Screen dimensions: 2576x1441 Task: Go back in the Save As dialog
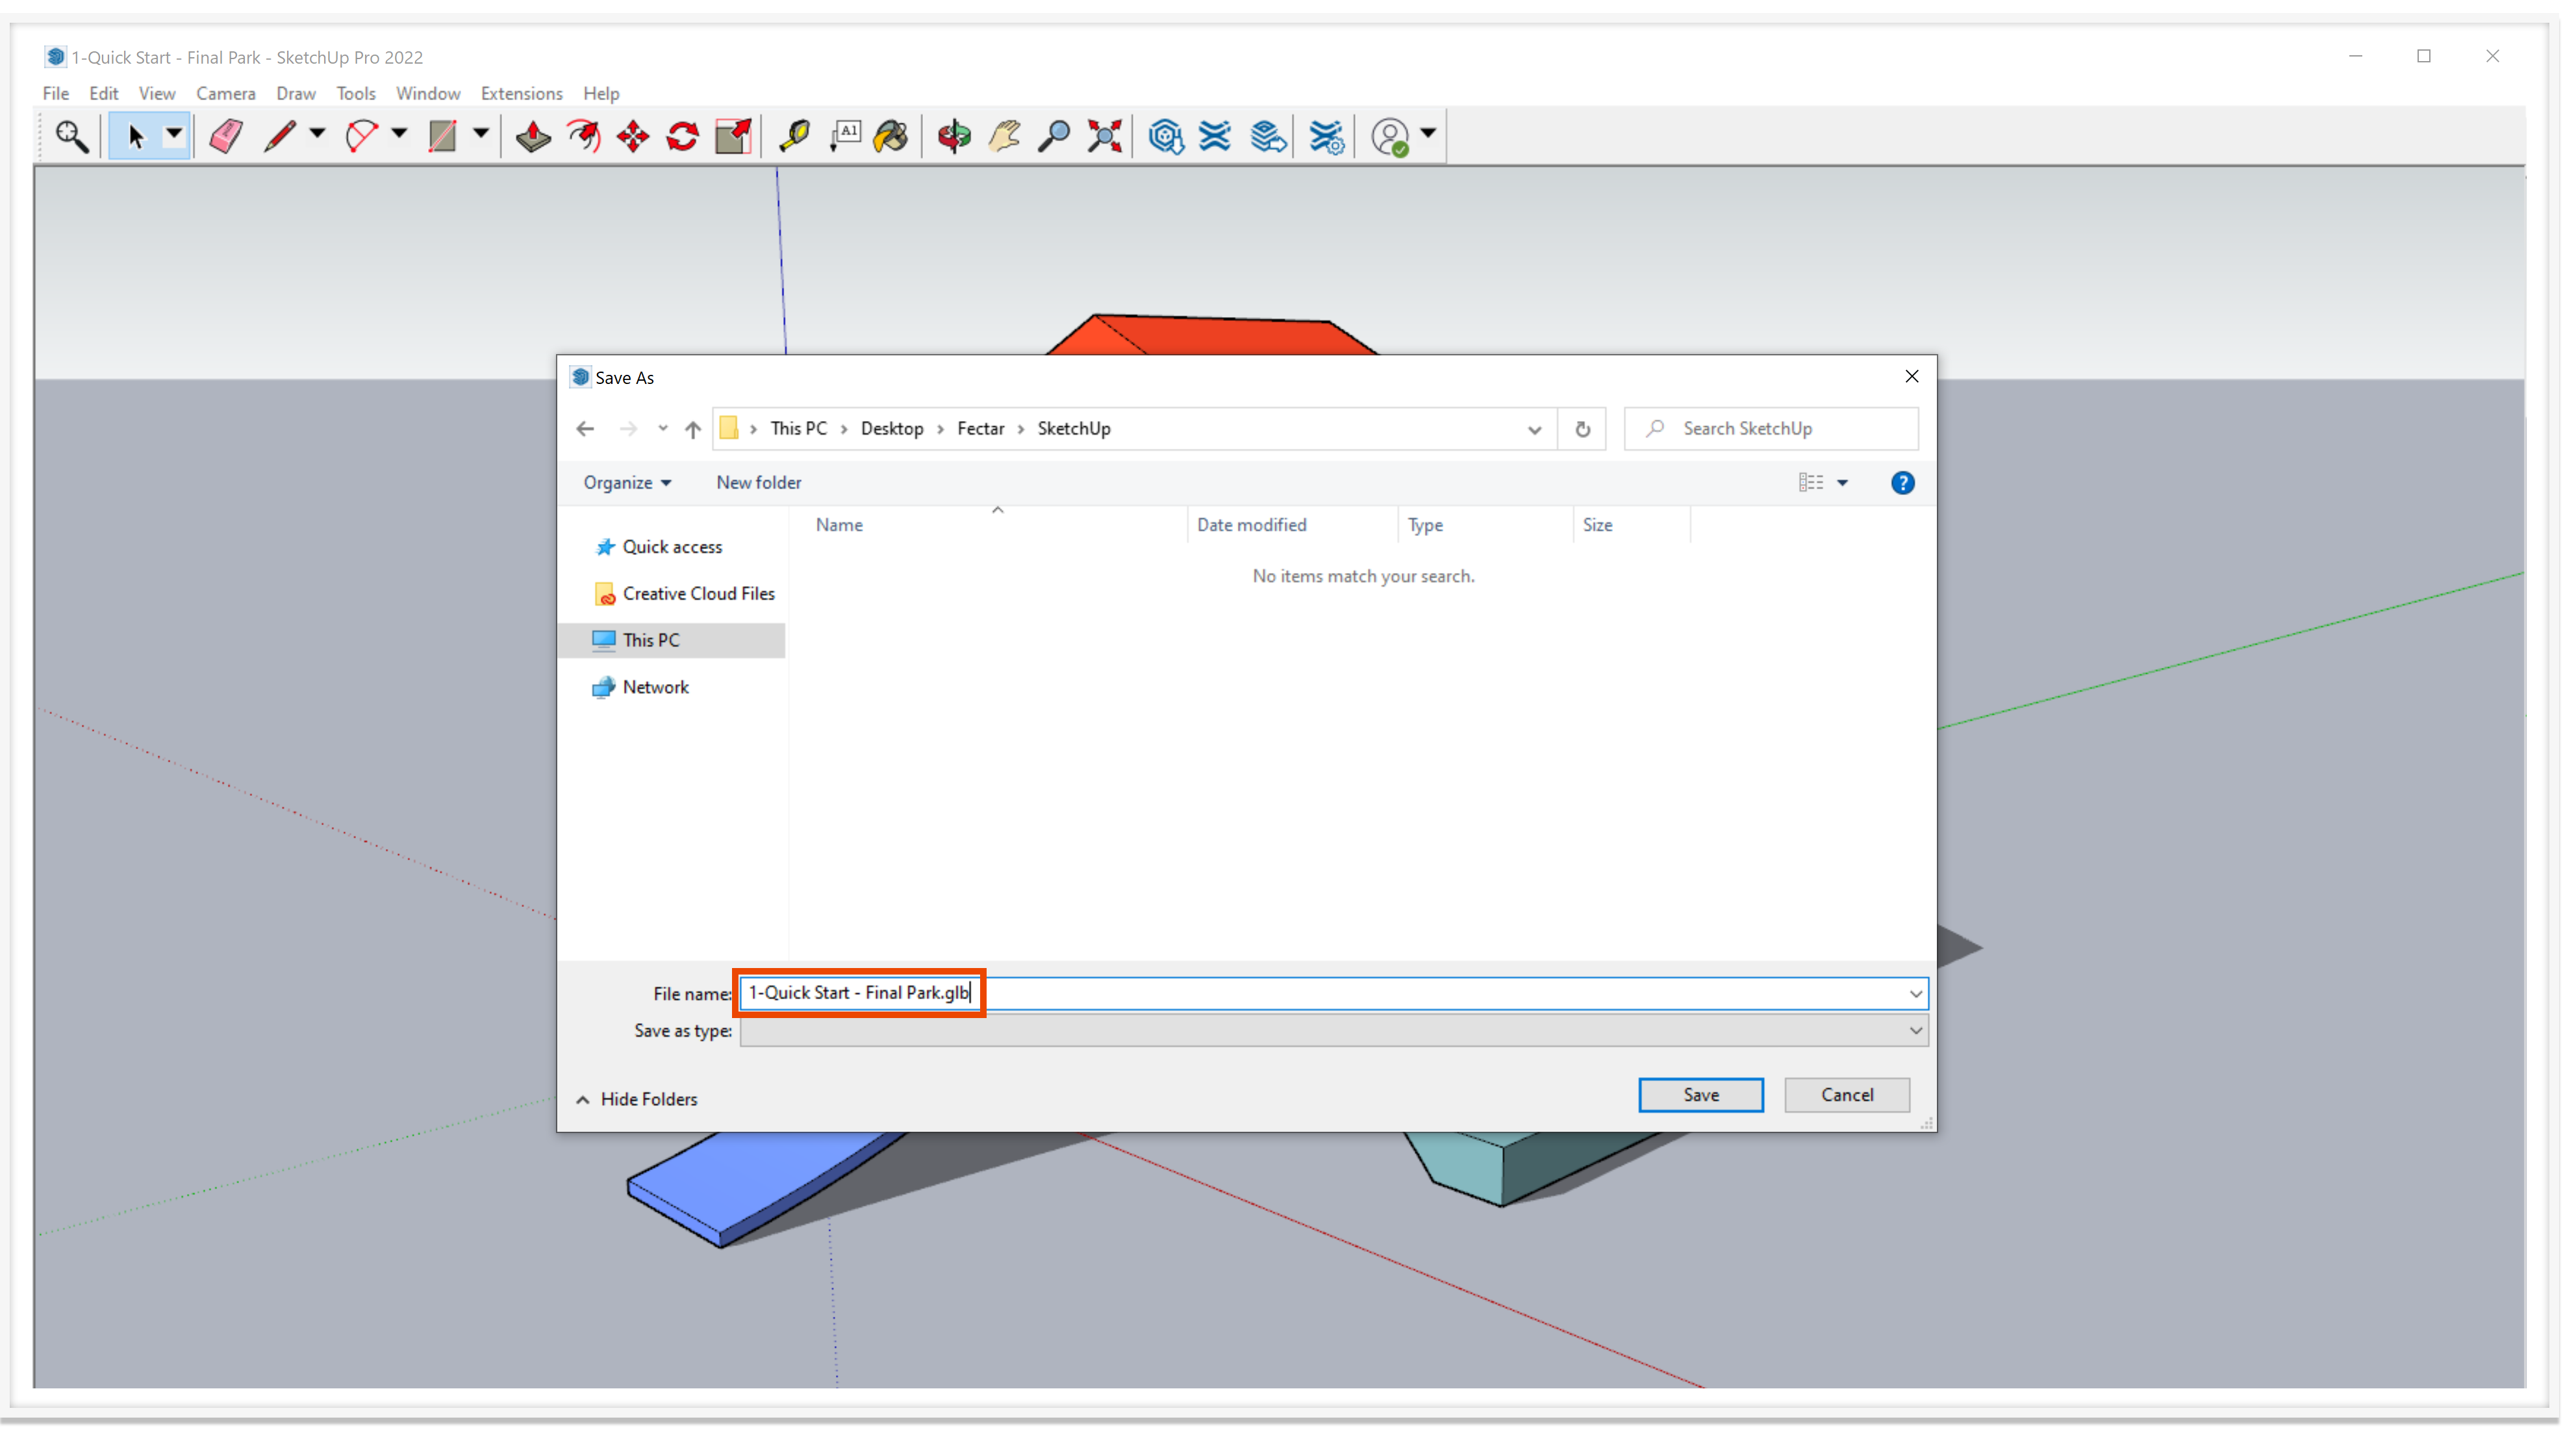[x=585, y=429]
